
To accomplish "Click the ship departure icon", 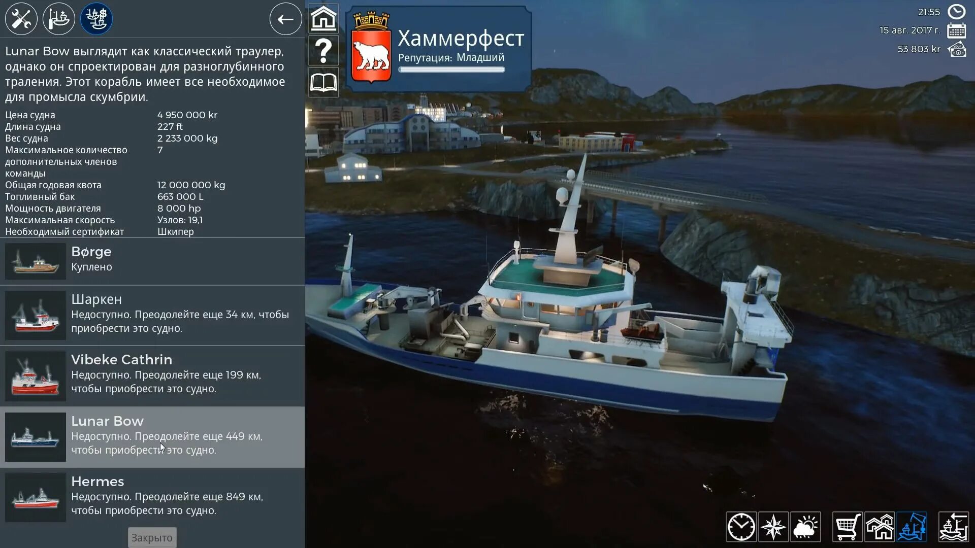I will [953, 527].
